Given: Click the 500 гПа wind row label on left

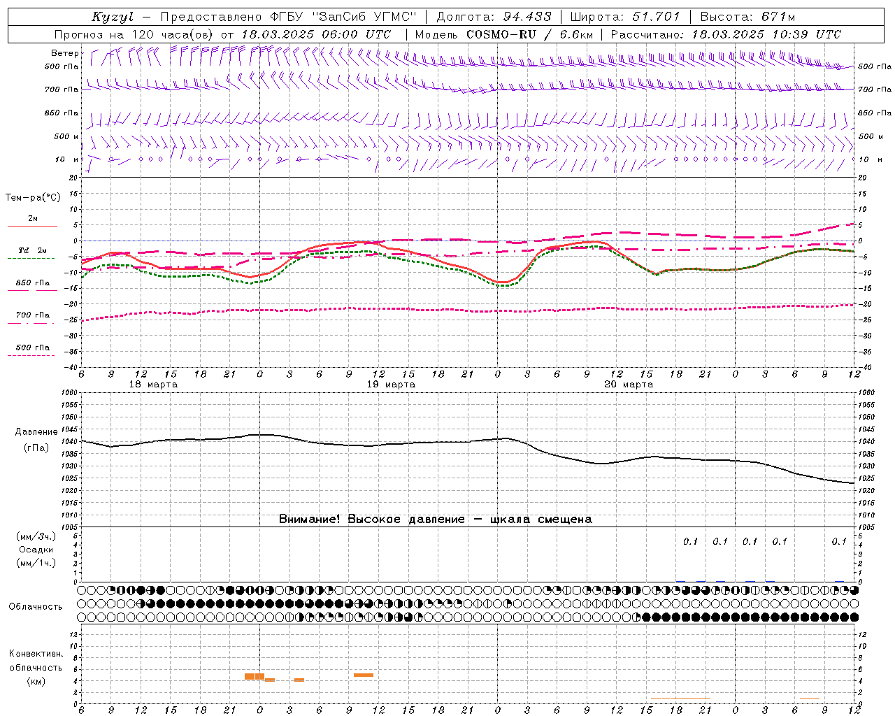Looking at the screenshot, I should click(x=62, y=66).
